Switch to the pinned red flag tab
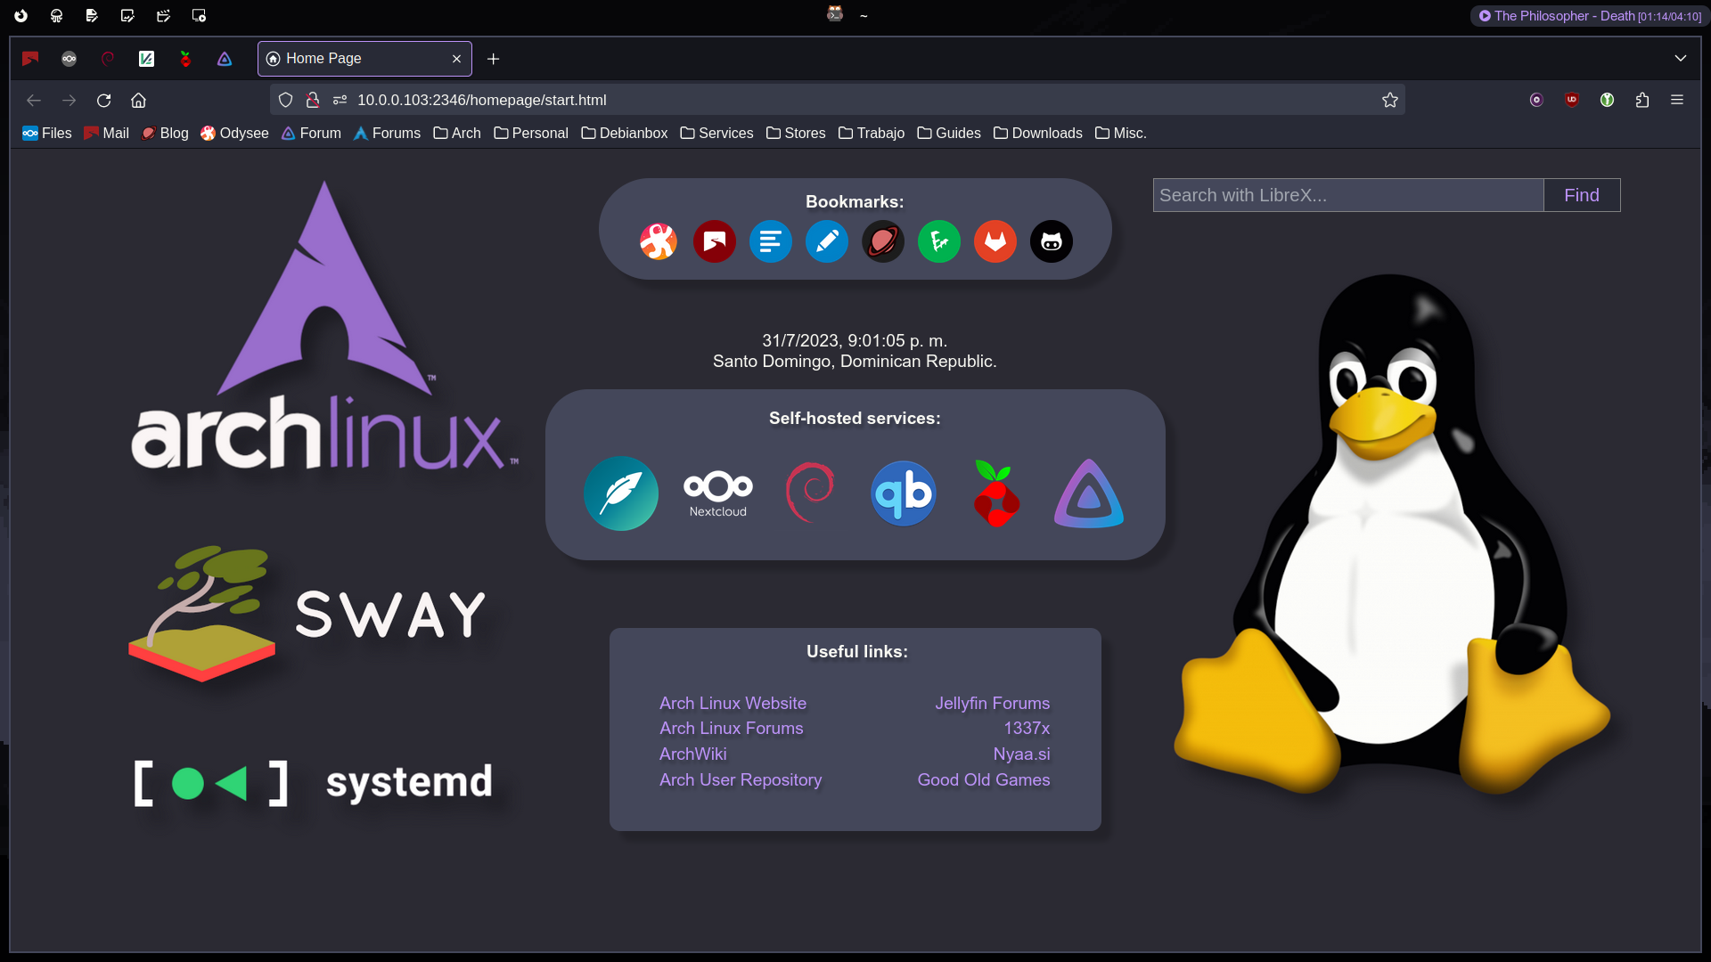The height and width of the screenshot is (962, 1711). [30, 58]
